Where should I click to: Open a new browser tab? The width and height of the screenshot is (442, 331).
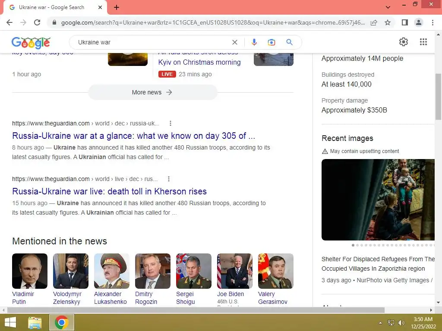tap(117, 7)
